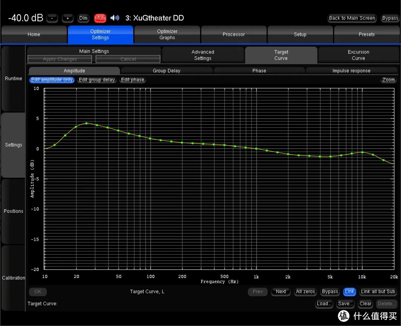This screenshot has height=326, width=401.
Task: Click Next to view next speaker curve
Action: pyautogui.click(x=281, y=292)
